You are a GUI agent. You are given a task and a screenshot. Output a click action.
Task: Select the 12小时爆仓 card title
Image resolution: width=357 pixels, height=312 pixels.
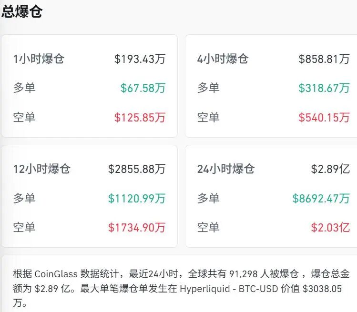pyautogui.click(x=42, y=169)
